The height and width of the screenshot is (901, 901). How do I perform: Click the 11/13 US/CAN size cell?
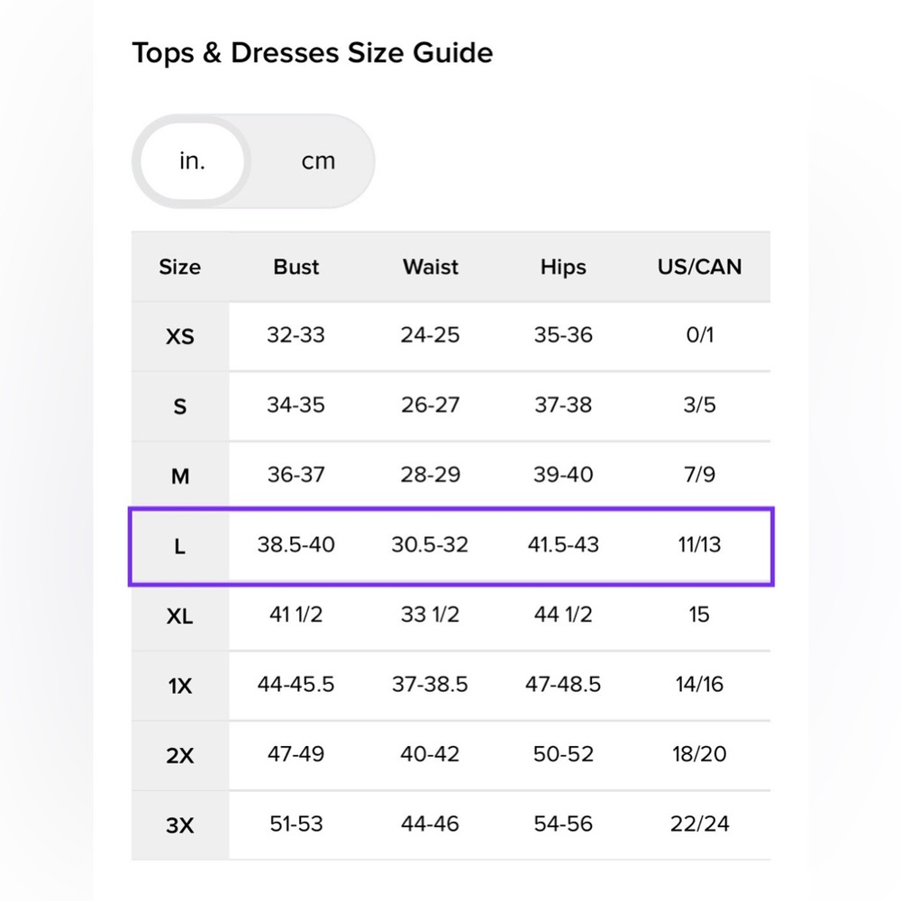point(699,545)
